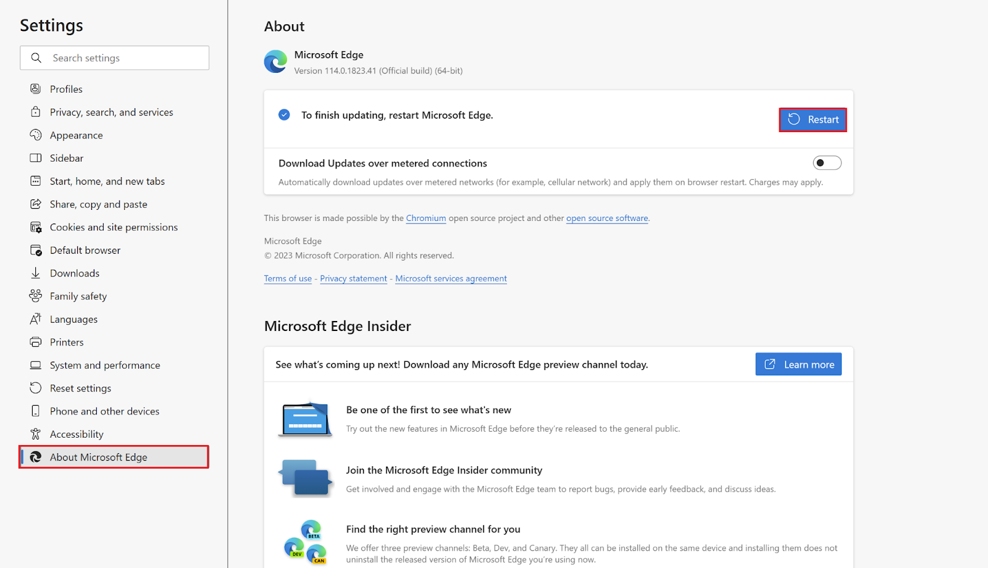Click the Downloads arrow icon
Viewport: 988px width, 568px height.
(x=36, y=273)
